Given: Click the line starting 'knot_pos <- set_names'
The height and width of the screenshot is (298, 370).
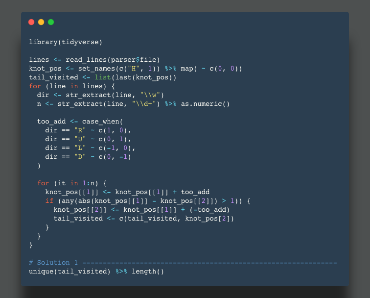Looking at the screenshot, I should (x=136, y=69).
